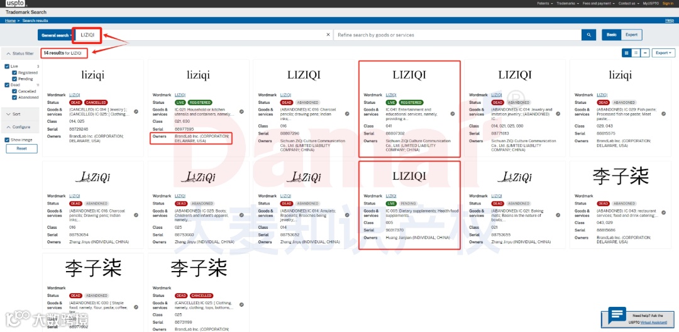Select the Expert search mode tab
The height and width of the screenshot is (332, 679).
pyautogui.click(x=631, y=35)
